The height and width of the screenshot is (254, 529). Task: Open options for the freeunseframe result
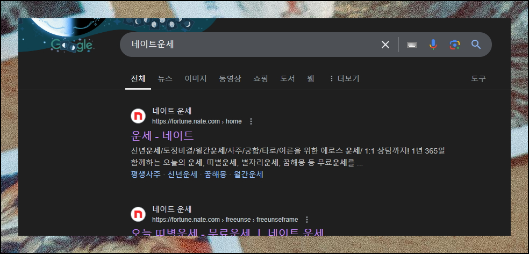pyautogui.click(x=306, y=220)
